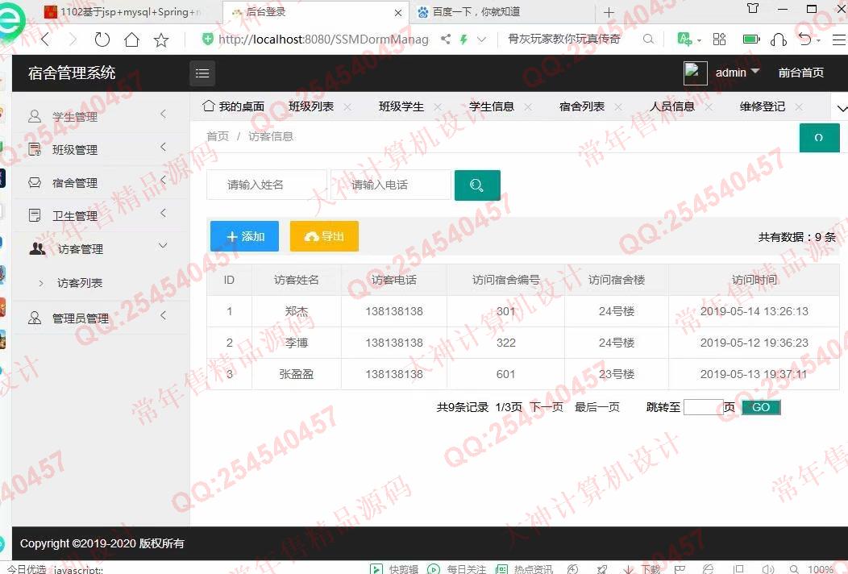This screenshot has width=848, height=574.
Task: Switch to 班级学生 tab
Action: pos(401,106)
